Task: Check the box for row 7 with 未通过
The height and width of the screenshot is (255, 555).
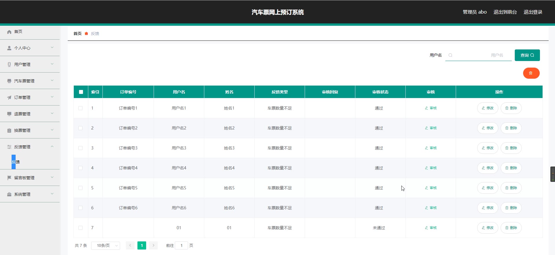Action: pos(80,228)
